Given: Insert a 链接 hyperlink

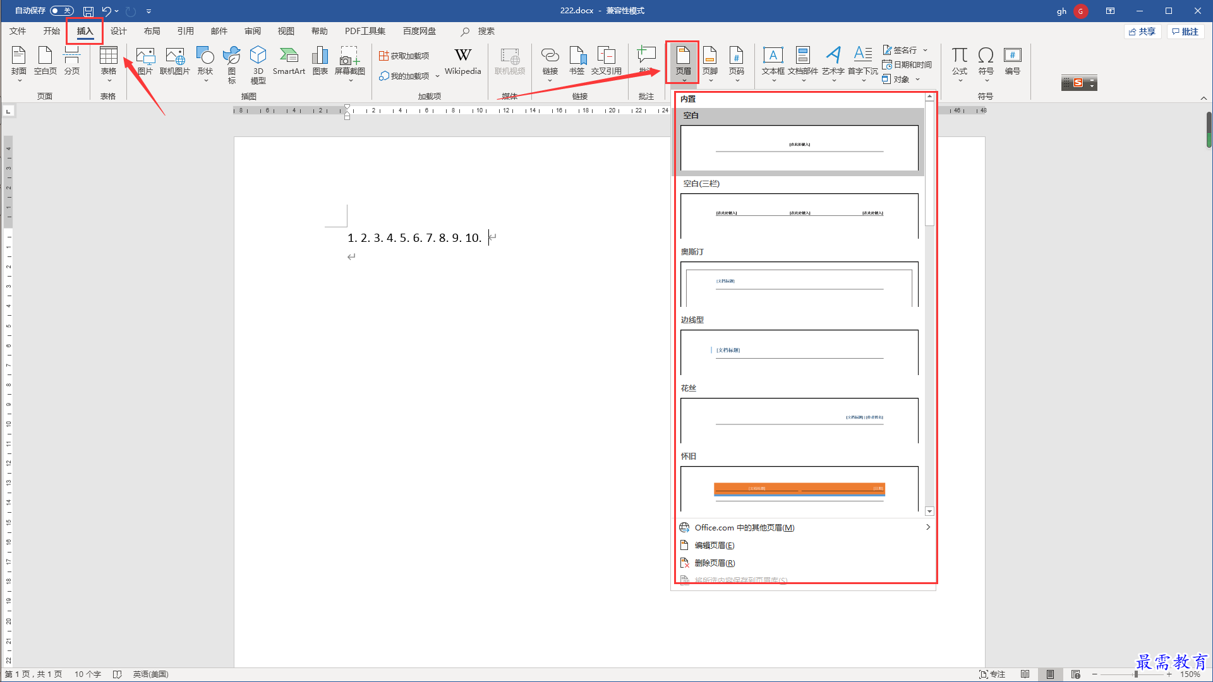Looking at the screenshot, I should [550, 64].
